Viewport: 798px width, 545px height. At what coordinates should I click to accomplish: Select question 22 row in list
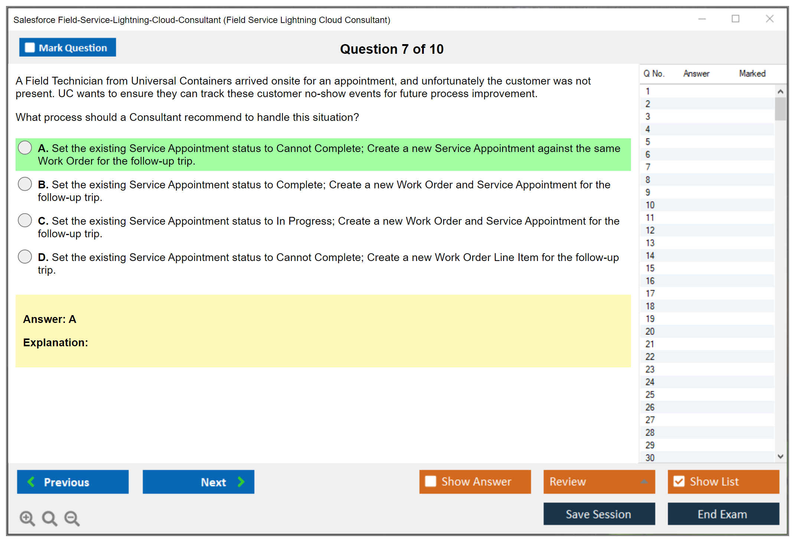click(x=650, y=357)
